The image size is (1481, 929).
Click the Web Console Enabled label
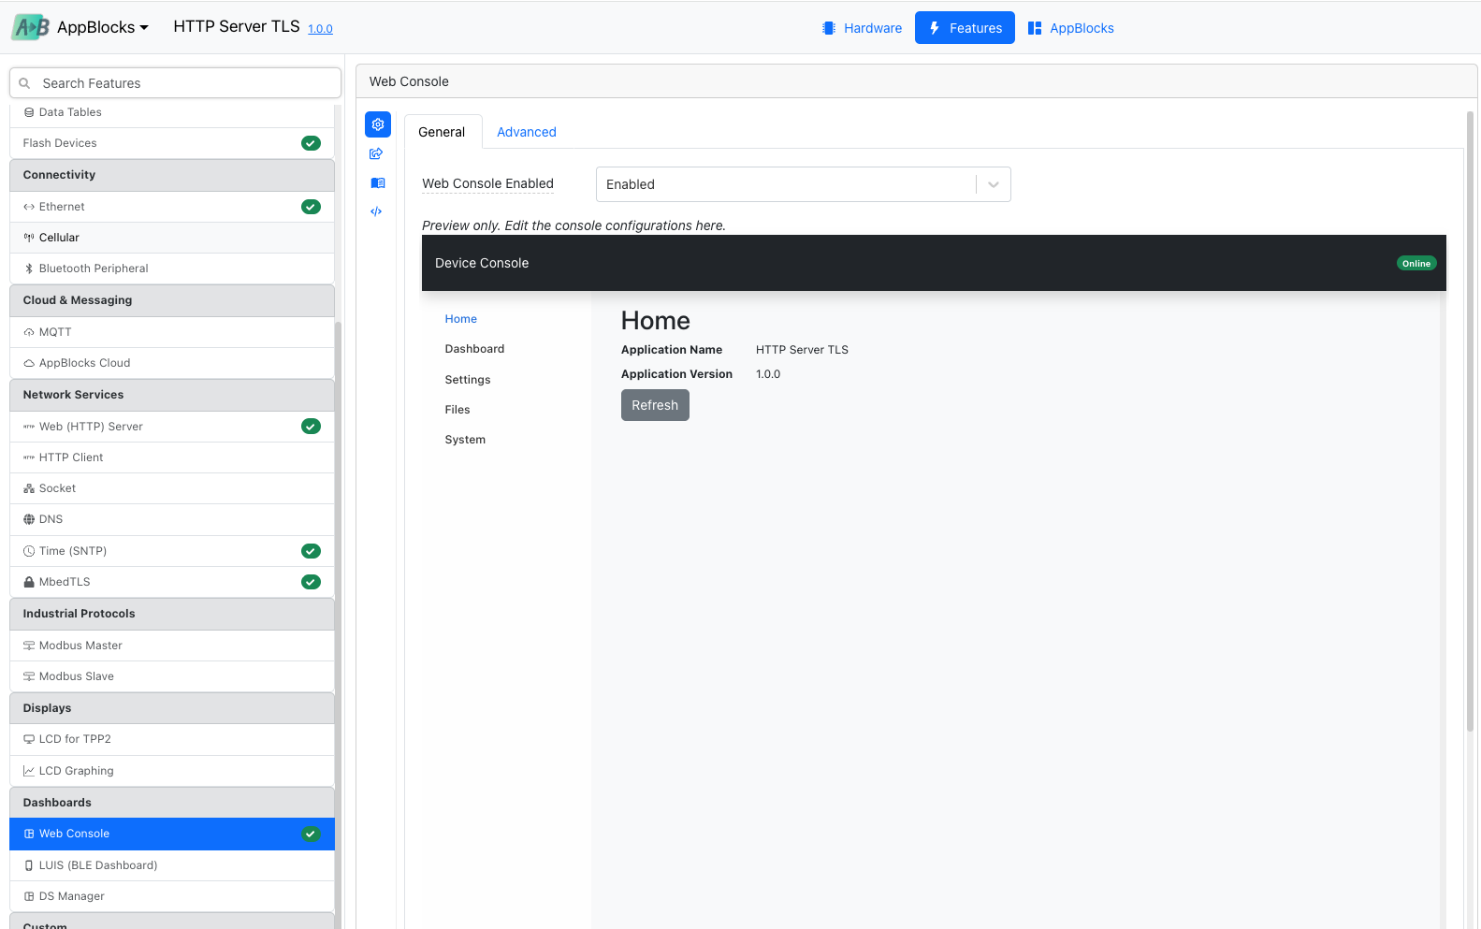pyautogui.click(x=487, y=183)
